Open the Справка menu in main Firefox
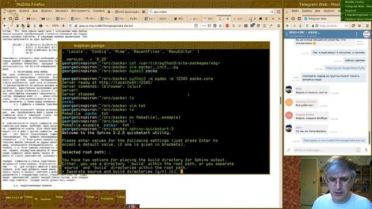The height and width of the screenshot is (209, 372). coord(98,11)
